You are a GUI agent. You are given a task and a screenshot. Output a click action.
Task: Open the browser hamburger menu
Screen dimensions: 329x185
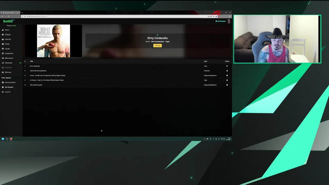click(230, 16)
